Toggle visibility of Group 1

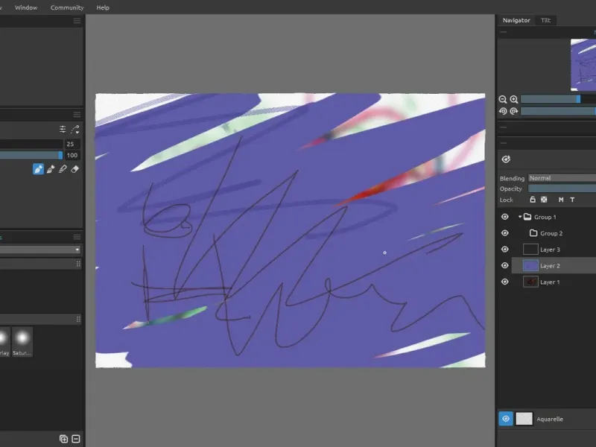coord(505,217)
